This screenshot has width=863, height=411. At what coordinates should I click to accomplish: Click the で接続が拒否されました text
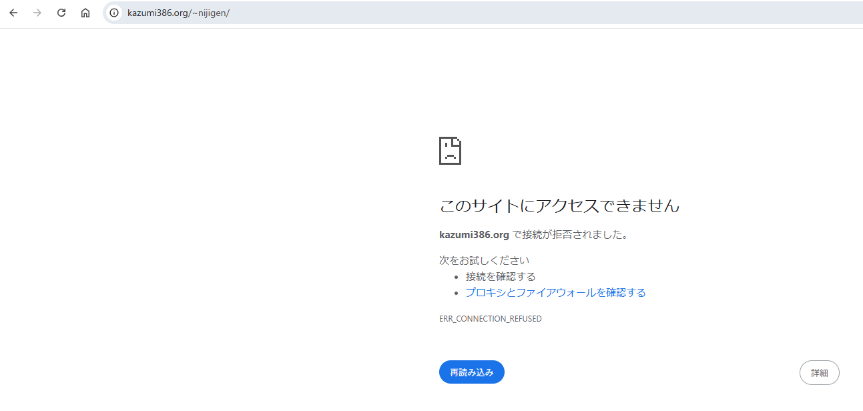pos(571,235)
